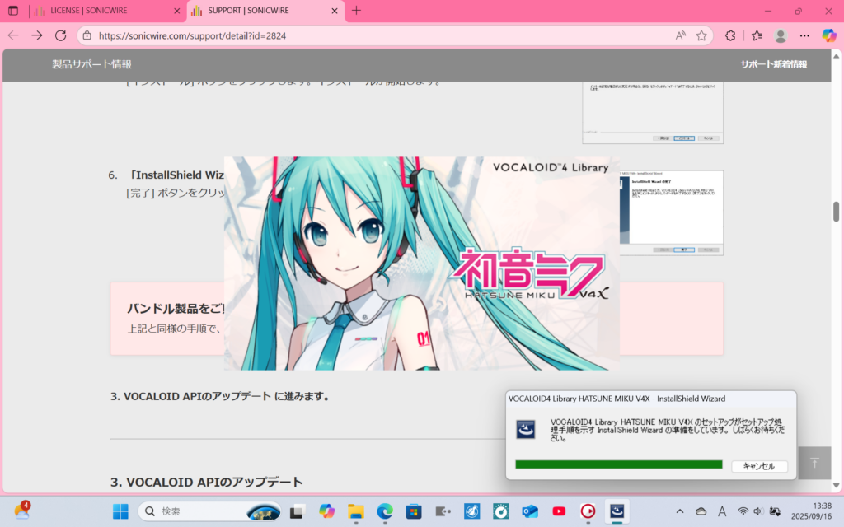Expand the hidden system tray icons chevron
Screen dimensions: 844x527
pos(679,511)
